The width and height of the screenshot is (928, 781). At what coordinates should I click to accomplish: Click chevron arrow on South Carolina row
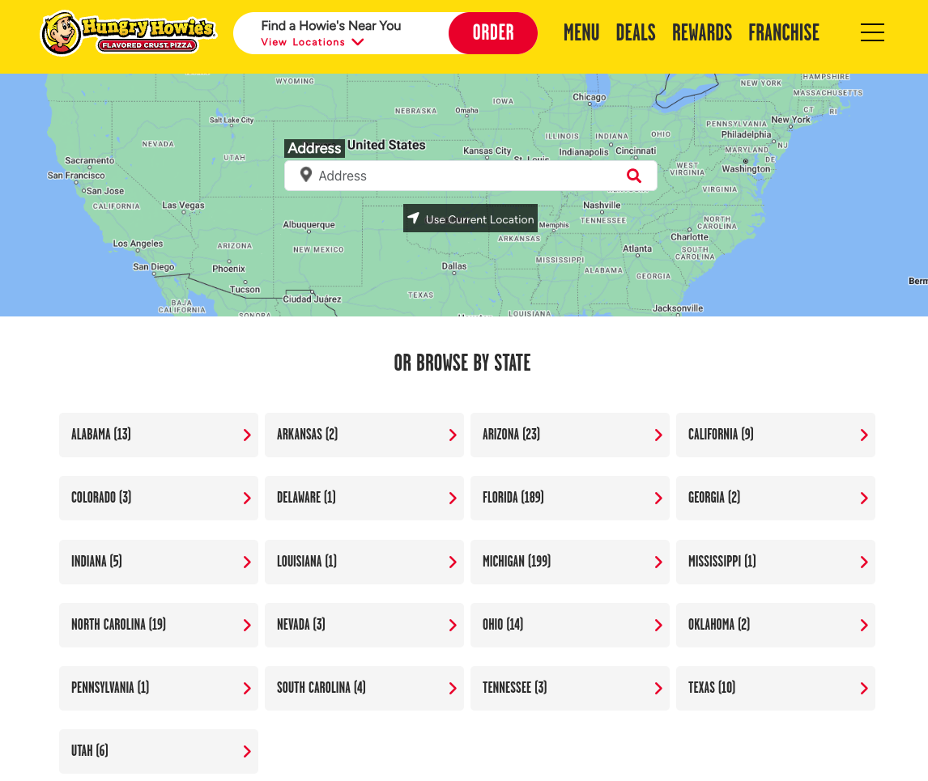click(x=453, y=689)
